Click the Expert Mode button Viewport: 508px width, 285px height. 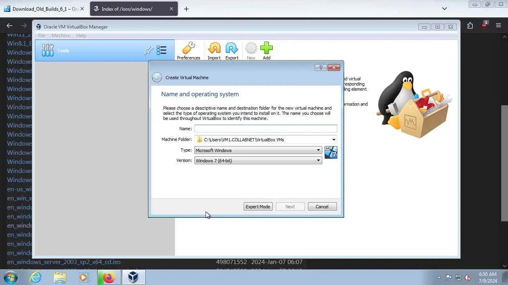258,207
